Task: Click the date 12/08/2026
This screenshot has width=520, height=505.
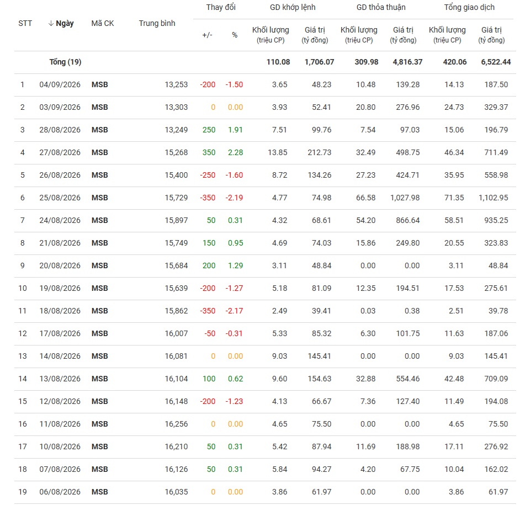Action: pos(60,402)
